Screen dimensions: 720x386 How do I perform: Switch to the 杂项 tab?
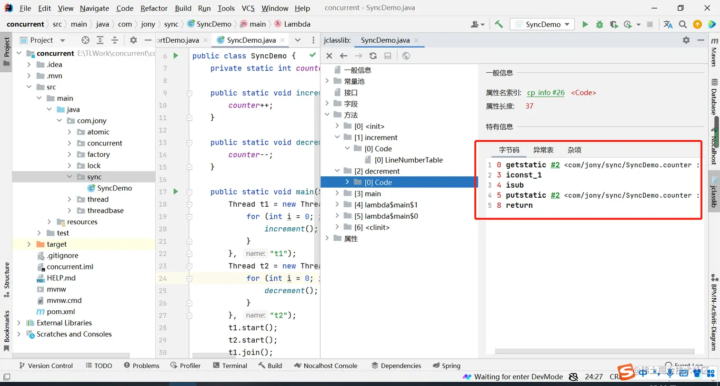pos(574,150)
